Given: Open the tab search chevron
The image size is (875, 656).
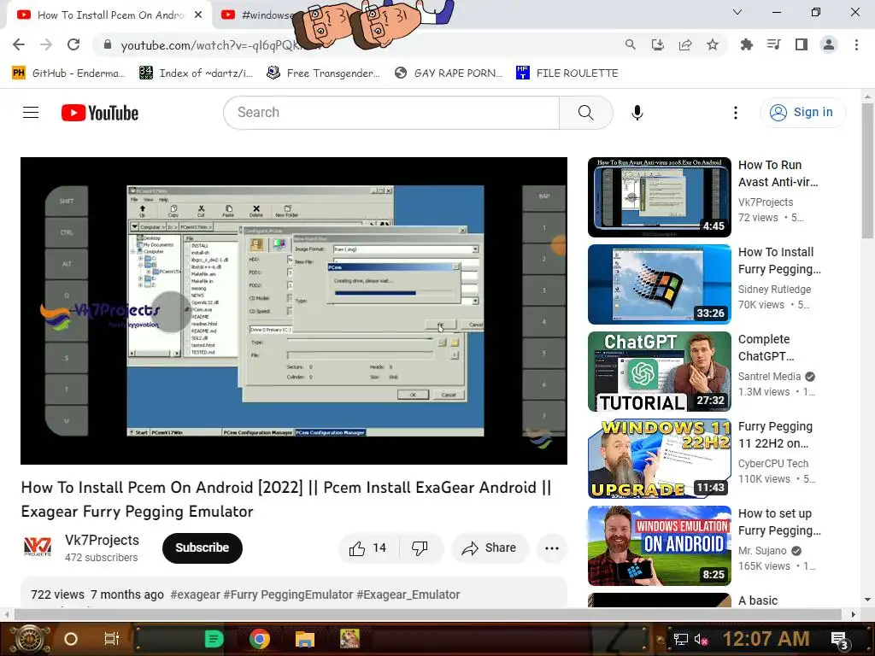Looking at the screenshot, I should (737, 12).
